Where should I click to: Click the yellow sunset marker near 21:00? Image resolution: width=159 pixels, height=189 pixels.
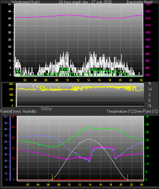coord(128,177)
